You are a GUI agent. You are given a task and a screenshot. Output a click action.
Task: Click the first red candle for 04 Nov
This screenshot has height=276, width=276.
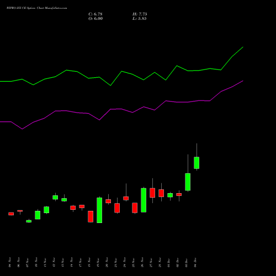(11, 214)
